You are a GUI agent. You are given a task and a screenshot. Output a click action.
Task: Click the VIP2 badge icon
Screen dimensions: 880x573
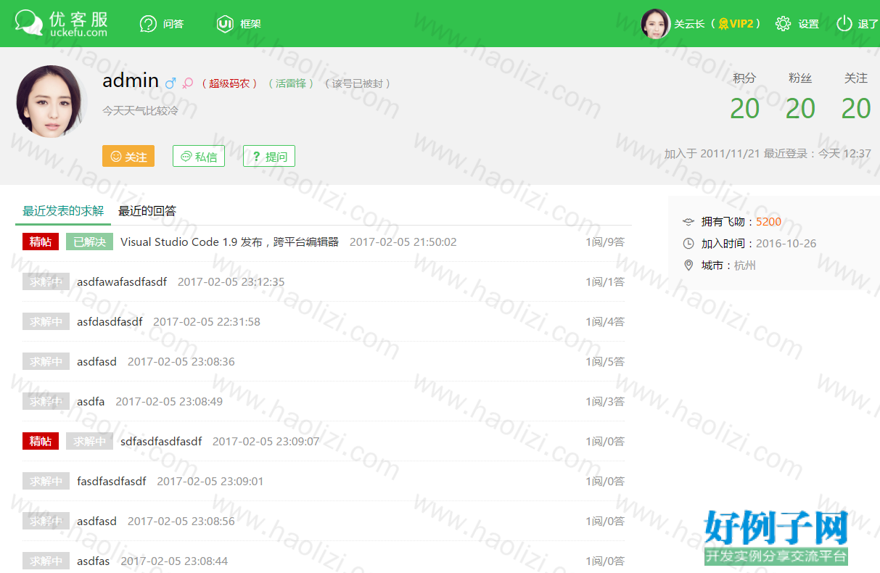pos(723,24)
